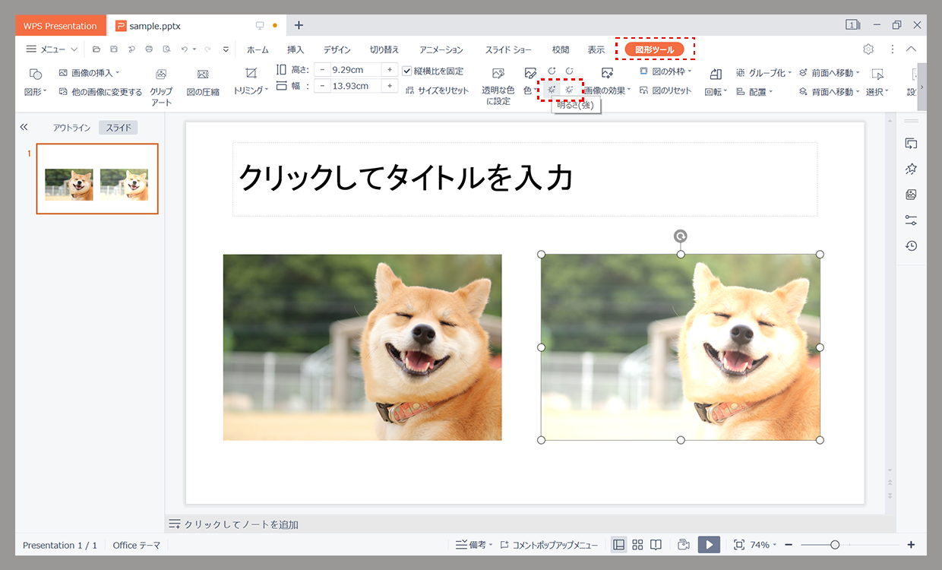This screenshot has width=942, height=570.
Task: Switch to the スライド ショー tab
Action: pos(508,49)
